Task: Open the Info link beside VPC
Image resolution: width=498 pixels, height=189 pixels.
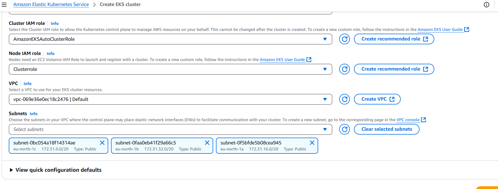Action: 28,84
